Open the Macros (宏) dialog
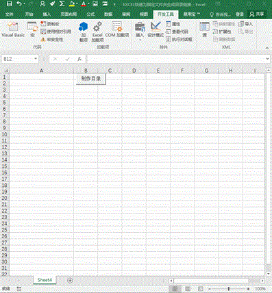 (x=32, y=29)
